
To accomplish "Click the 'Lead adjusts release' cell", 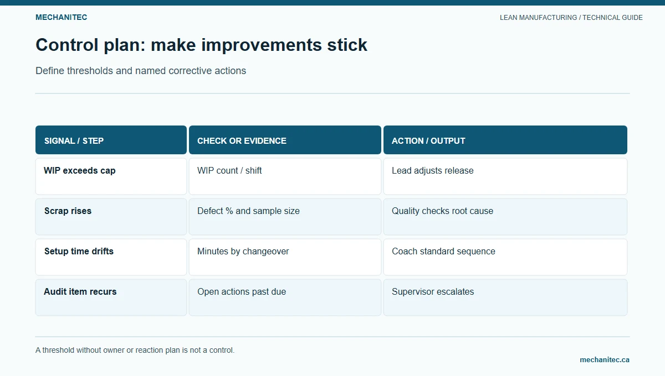I will [505, 176].
